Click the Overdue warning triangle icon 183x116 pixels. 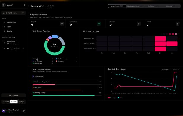tap(139, 24)
